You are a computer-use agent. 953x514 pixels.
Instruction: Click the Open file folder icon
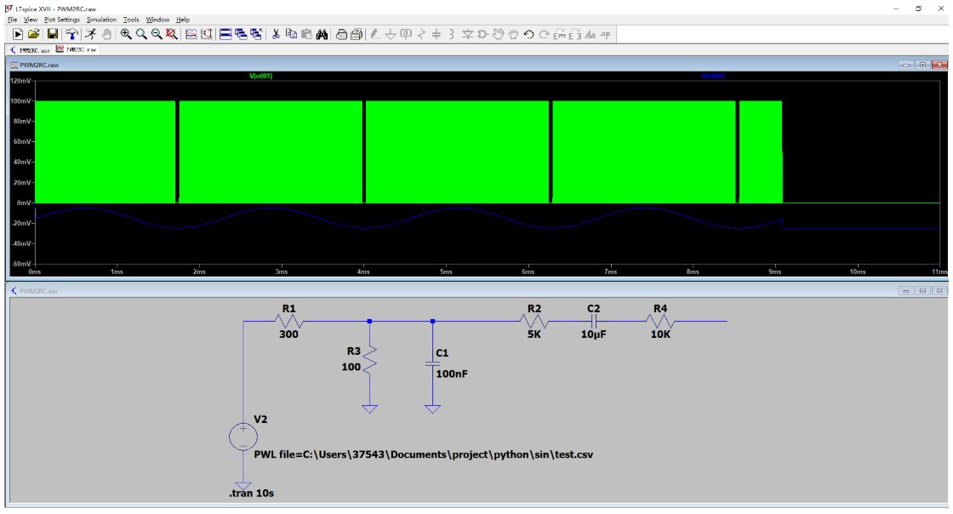click(x=34, y=34)
